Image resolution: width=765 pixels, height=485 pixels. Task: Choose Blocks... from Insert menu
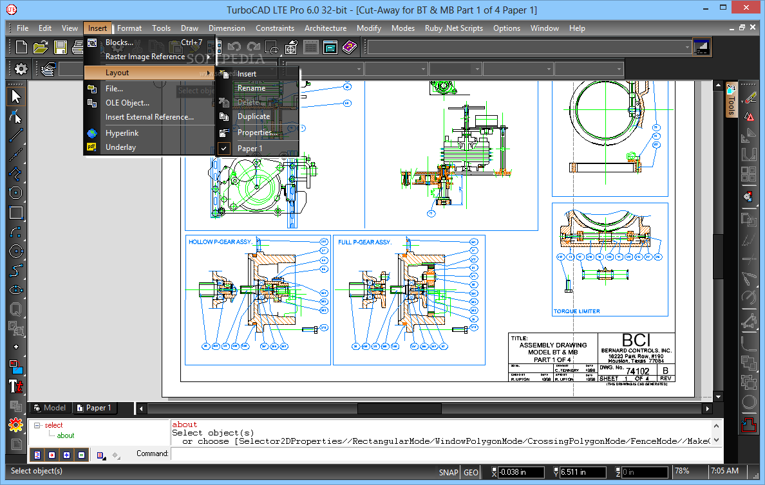point(149,42)
